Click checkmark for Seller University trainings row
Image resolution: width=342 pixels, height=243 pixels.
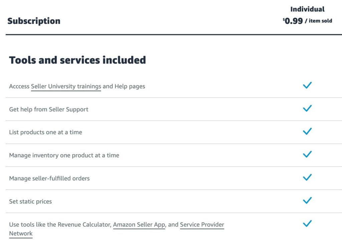[307, 86]
